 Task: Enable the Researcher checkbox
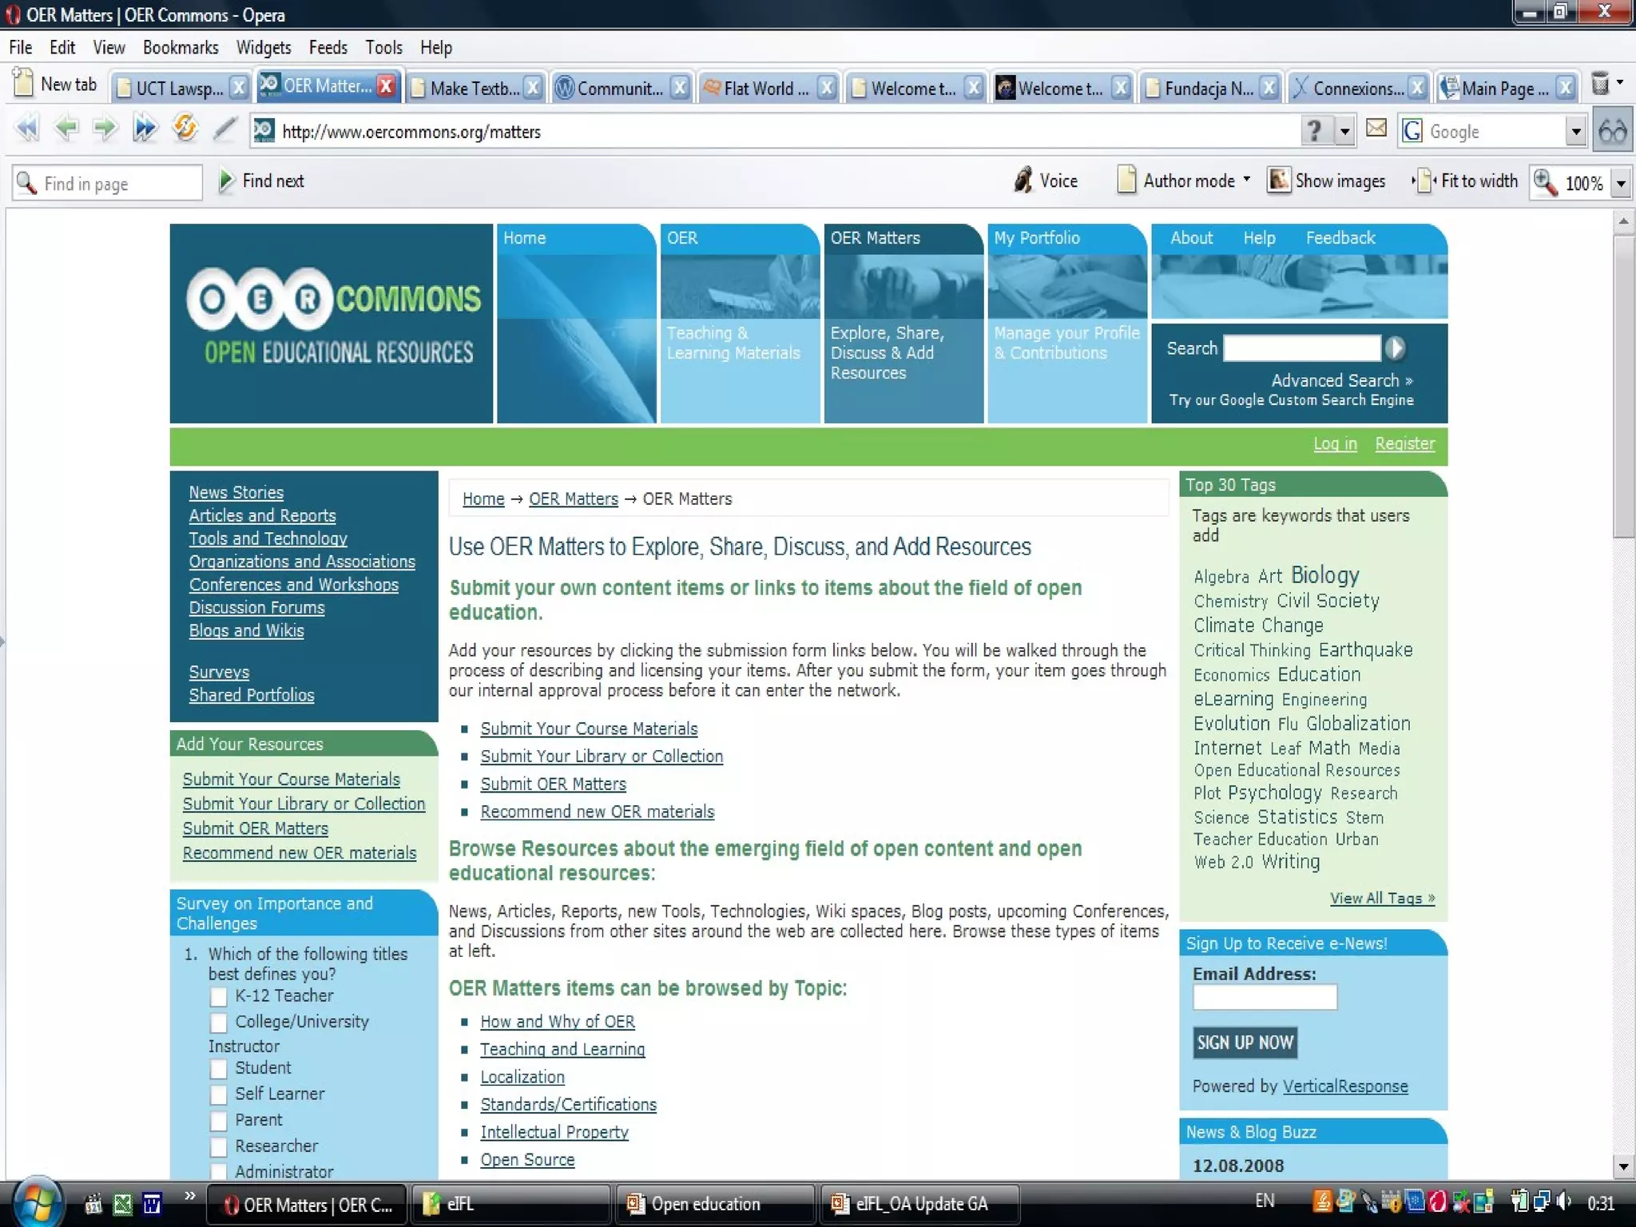pos(218,1146)
